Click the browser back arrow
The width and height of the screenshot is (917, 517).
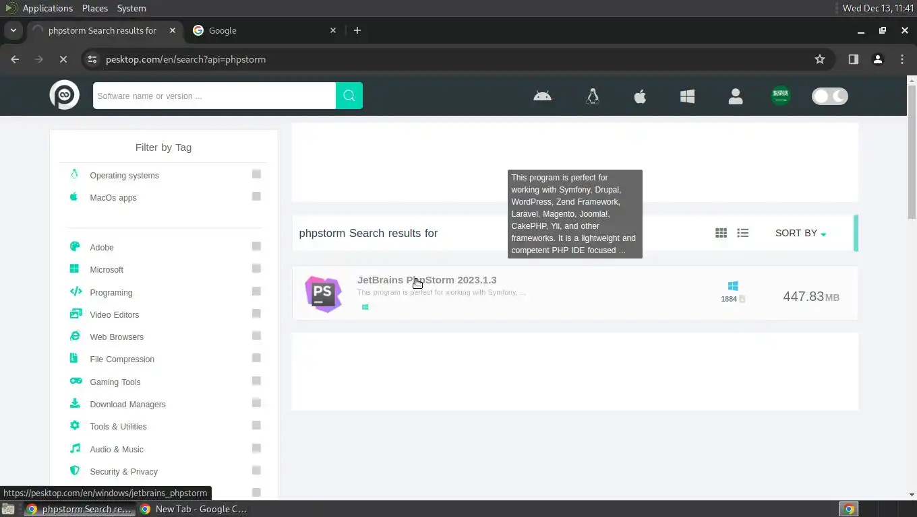click(15, 59)
